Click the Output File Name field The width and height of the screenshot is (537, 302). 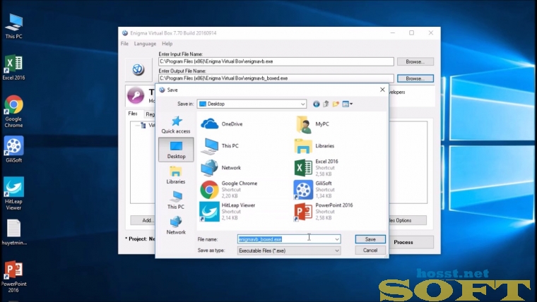pyautogui.click(x=276, y=78)
